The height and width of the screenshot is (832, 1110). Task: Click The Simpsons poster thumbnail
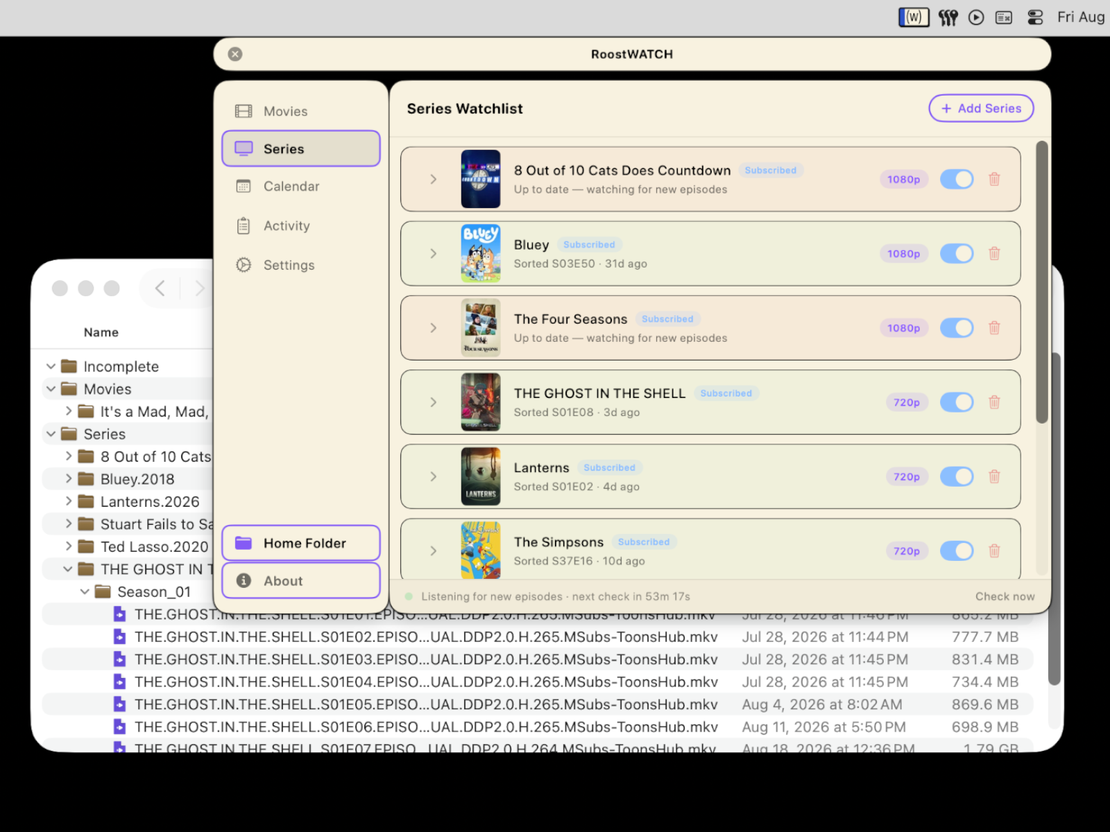[481, 550]
